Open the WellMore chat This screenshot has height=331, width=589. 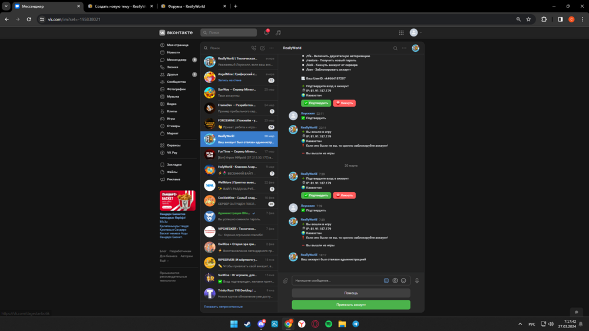pyautogui.click(x=239, y=185)
